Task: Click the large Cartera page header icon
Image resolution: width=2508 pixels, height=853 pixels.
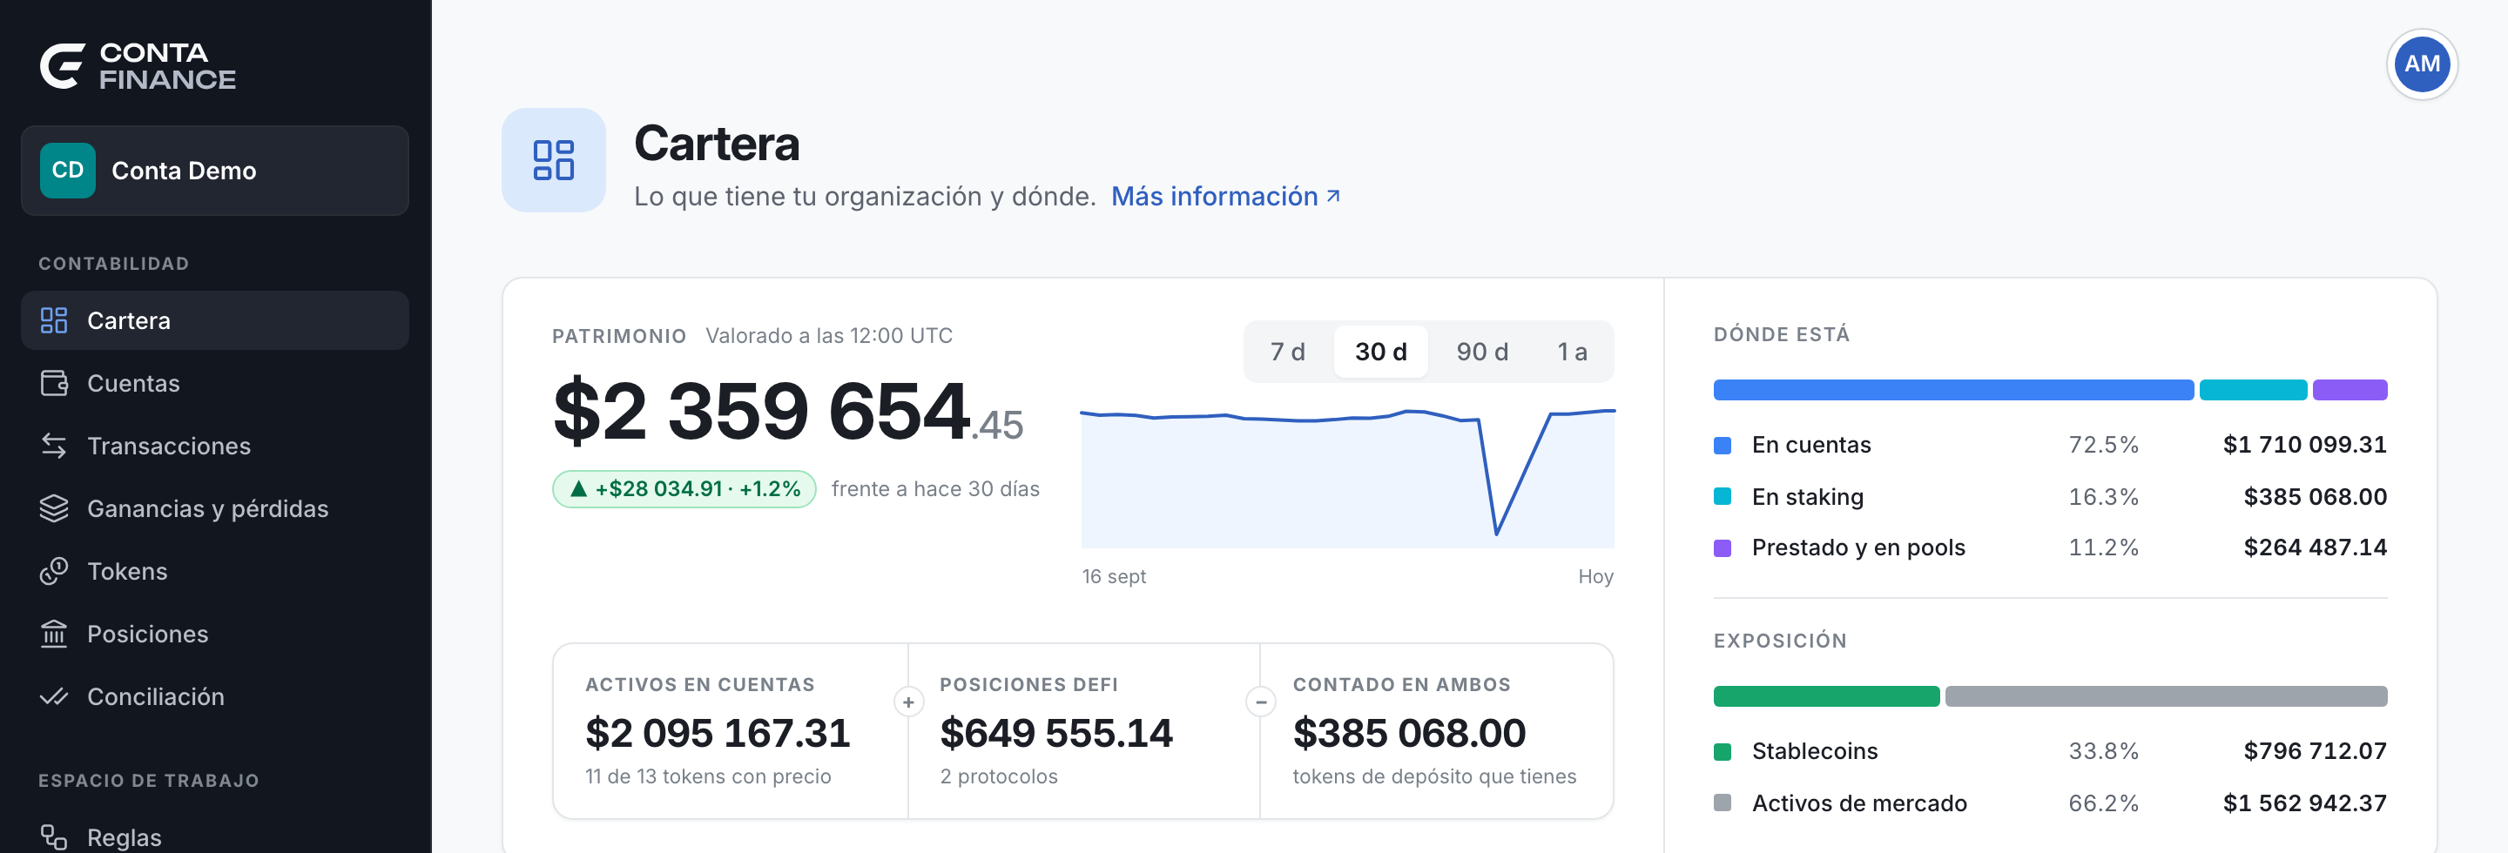Action: click(x=553, y=160)
